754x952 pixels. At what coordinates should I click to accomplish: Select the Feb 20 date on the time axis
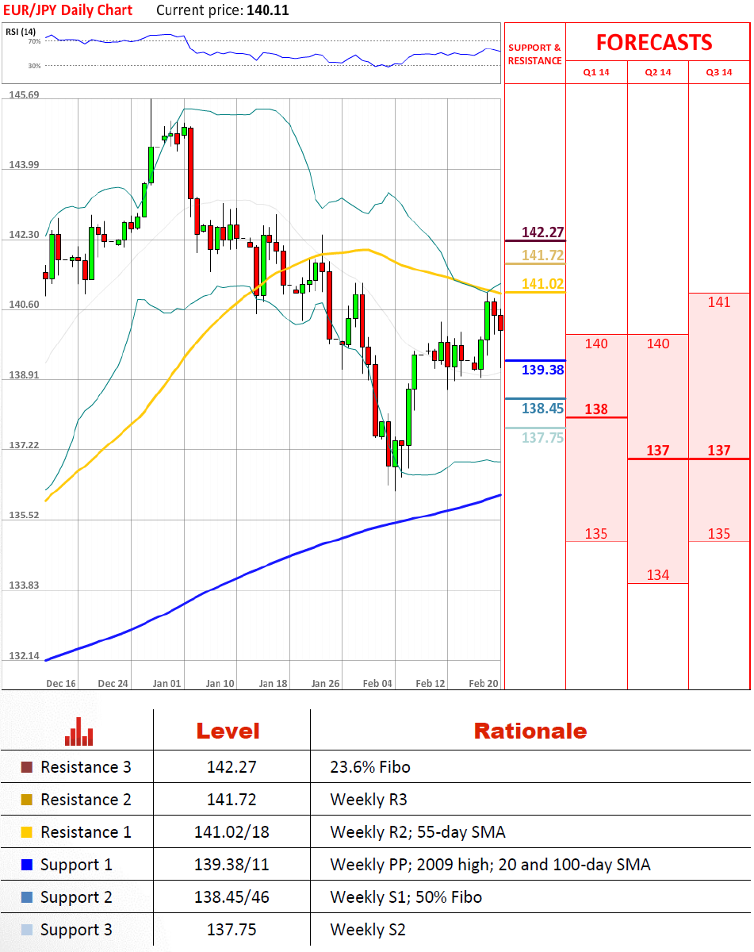[484, 683]
